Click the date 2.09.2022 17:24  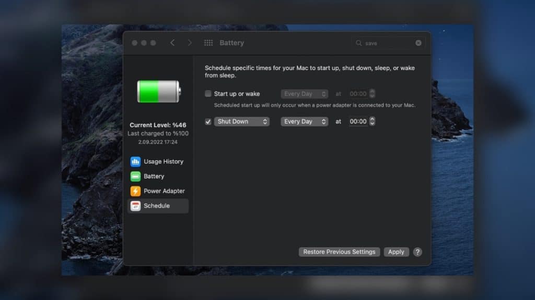(158, 142)
